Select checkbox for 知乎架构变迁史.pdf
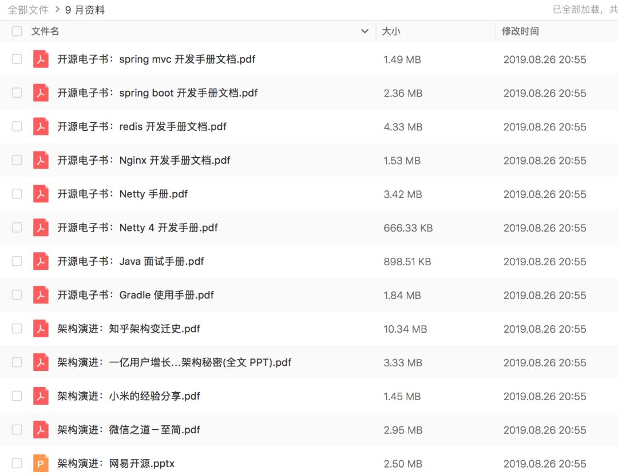This screenshot has width=618, height=475. 17,329
